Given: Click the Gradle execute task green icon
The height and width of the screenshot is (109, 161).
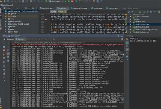Looking at the screenshot, I should 140,12.
